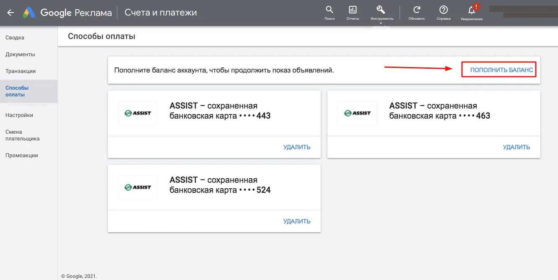Click the Обновить refresh icon
This screenshot has width=558, height=280.
click(x=417, y=10)
